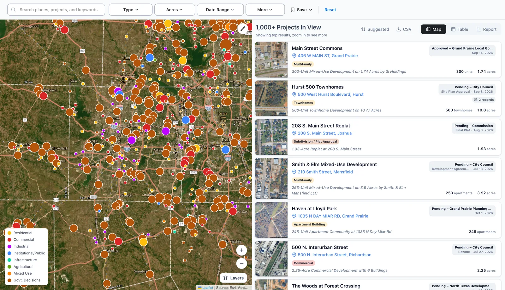Click the Townhomes tag on Hurst 500
Image resolution: width=505 pixels, height=290 pixels.
pos(303,103)
